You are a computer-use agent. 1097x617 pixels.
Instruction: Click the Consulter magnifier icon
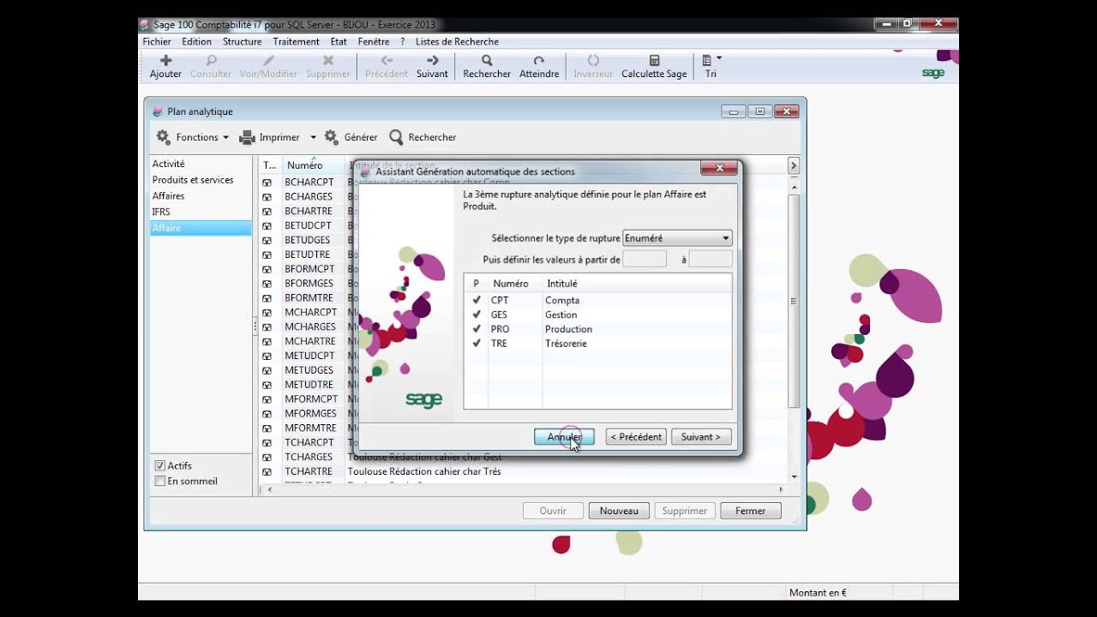[x=211, y=60]
